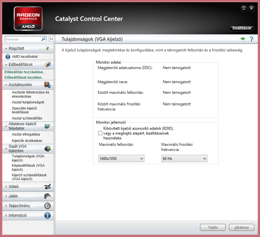Viewport: 260px width, 237px height.
Task: Click the green pin icon beside Rögzített
Action: [x=48, y=48]
